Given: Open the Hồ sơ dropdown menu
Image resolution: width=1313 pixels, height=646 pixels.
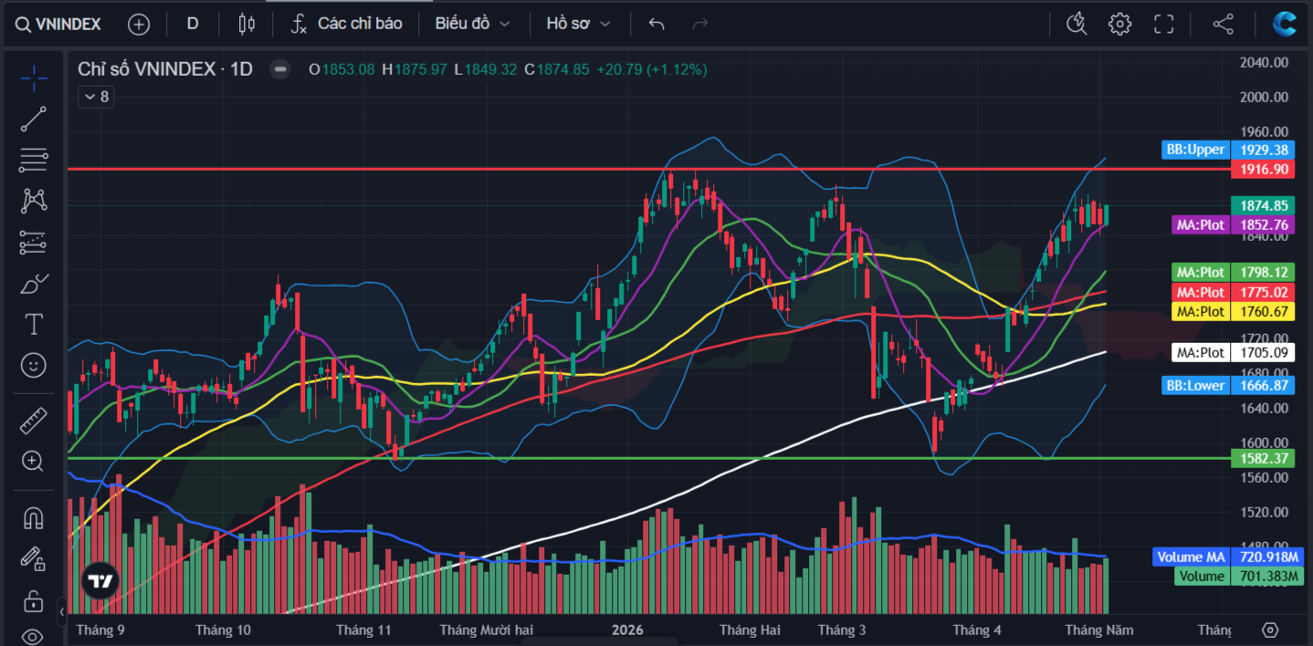Looking at the screenshot, I should [x=578, y=24].
